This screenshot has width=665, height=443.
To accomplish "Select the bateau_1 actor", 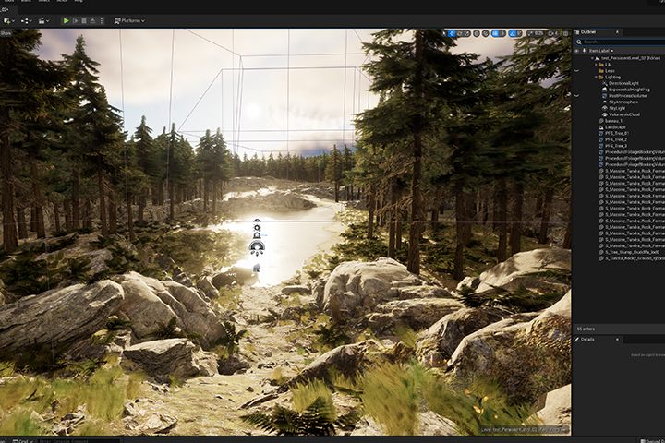I will [x=613, y=121].
